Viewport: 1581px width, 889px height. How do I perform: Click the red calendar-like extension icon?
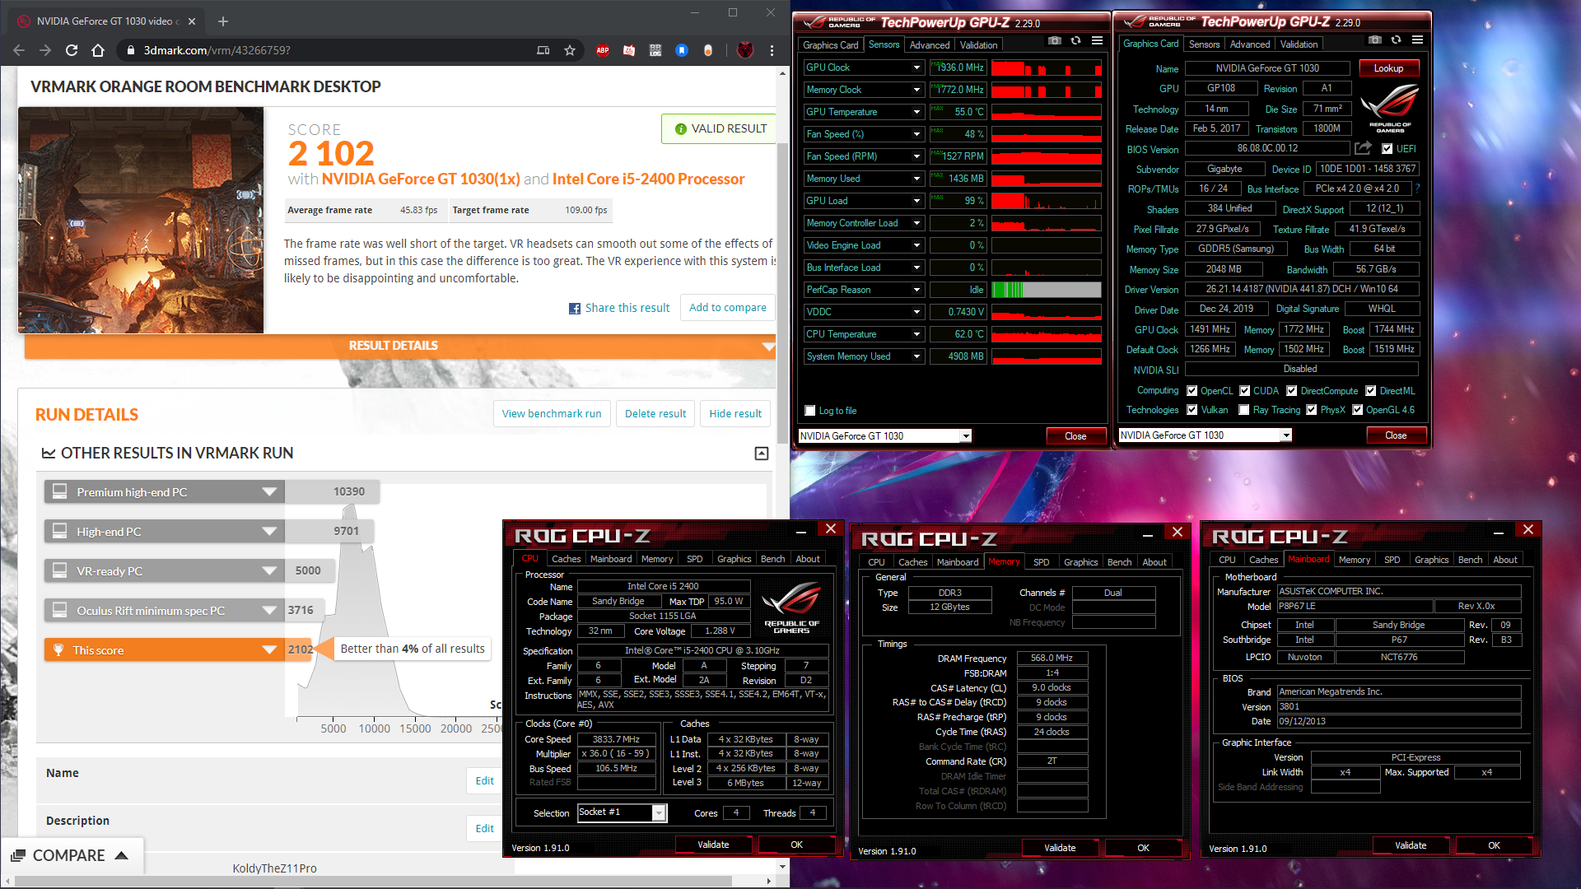(629, 50)
